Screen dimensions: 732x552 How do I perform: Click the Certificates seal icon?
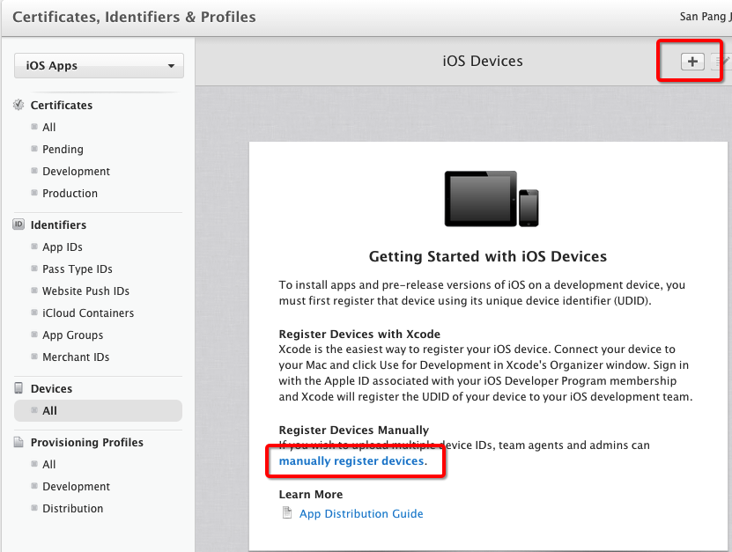coord(18,105)
